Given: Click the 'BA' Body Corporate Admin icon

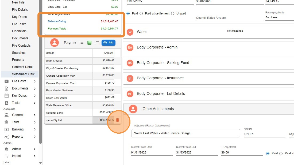Looking at the screenshot, I should click(130, 48).
